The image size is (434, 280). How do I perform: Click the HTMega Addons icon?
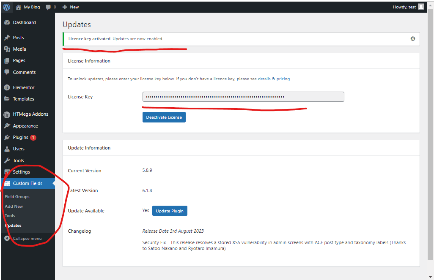pyautogui.click(x=7, y=114)
